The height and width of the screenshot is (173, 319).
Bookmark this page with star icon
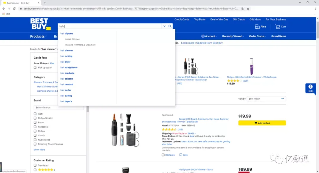coord(248,9)
